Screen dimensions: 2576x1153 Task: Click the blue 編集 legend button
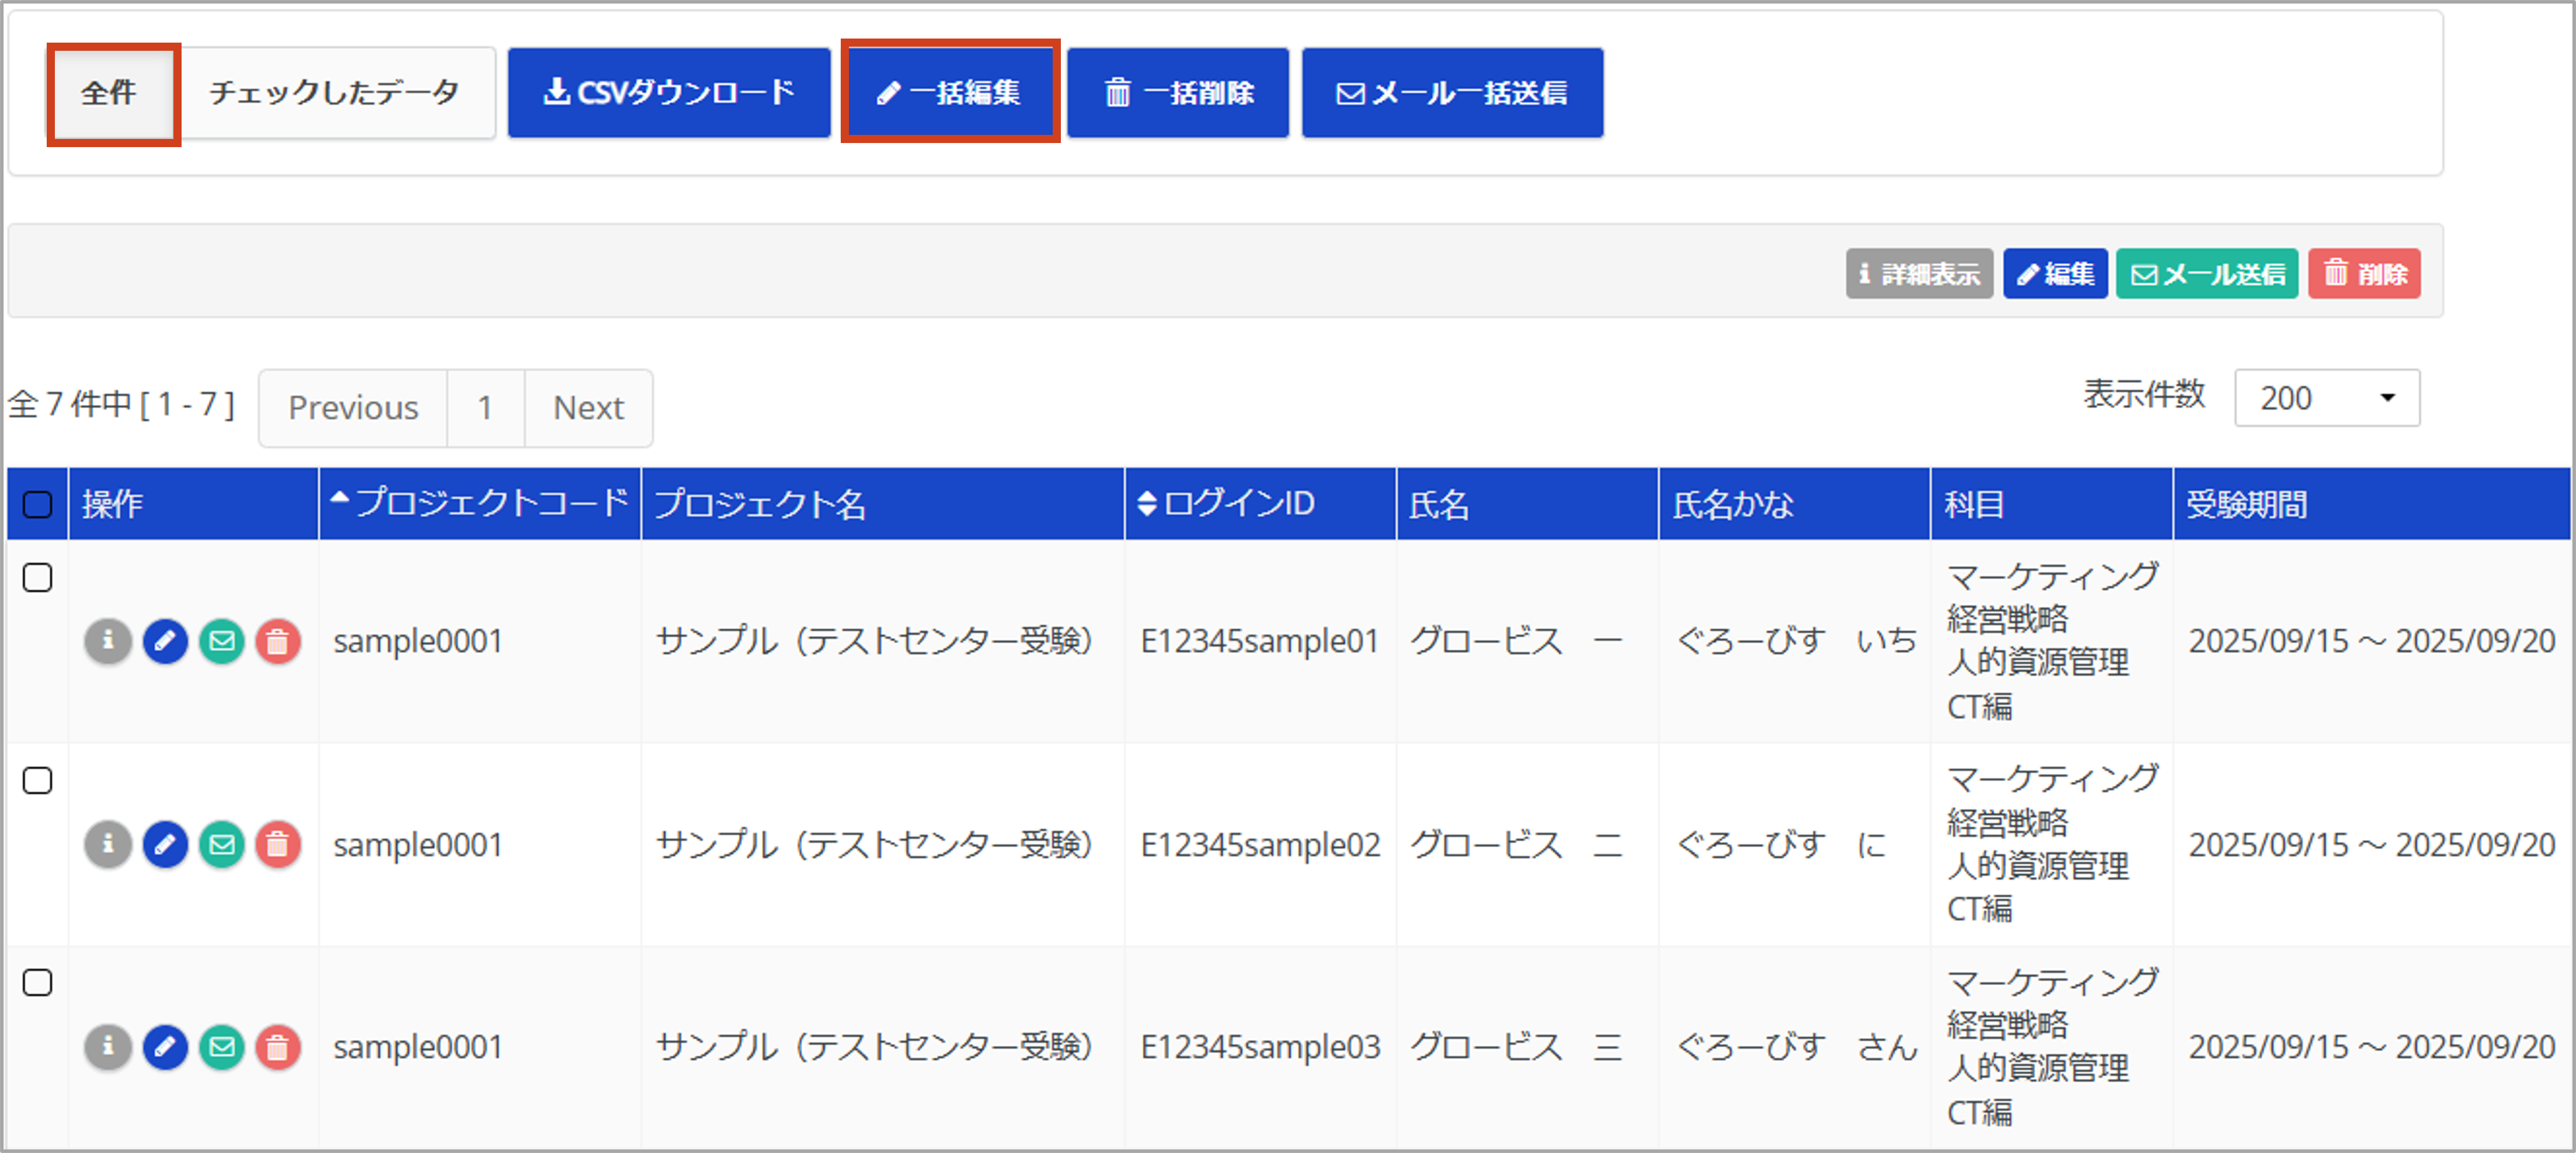point(2055,274)
